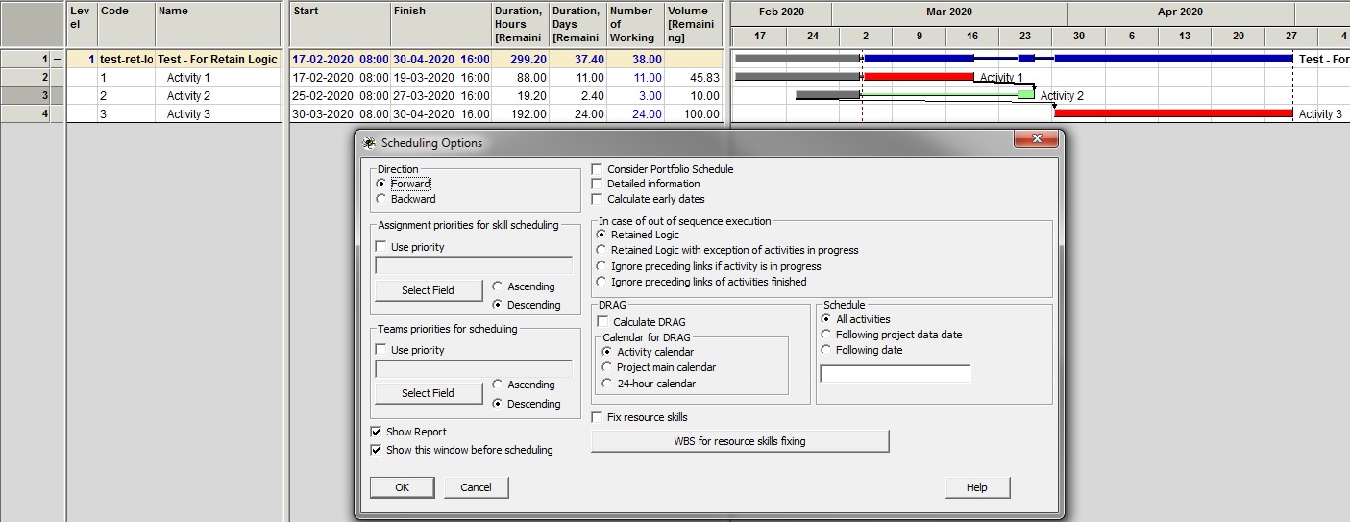Click the Apr 2020 timeline header
Viewport: 1350px width, 522px height.
[1180, 12]
